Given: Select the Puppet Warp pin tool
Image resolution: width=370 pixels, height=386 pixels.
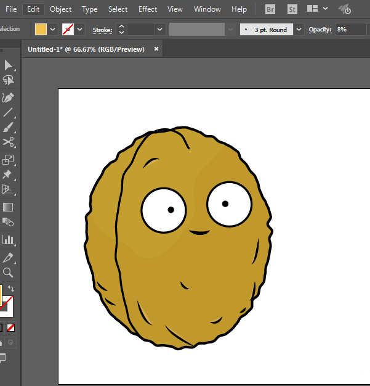Looking at the screenshot, I should pos(8,175).
